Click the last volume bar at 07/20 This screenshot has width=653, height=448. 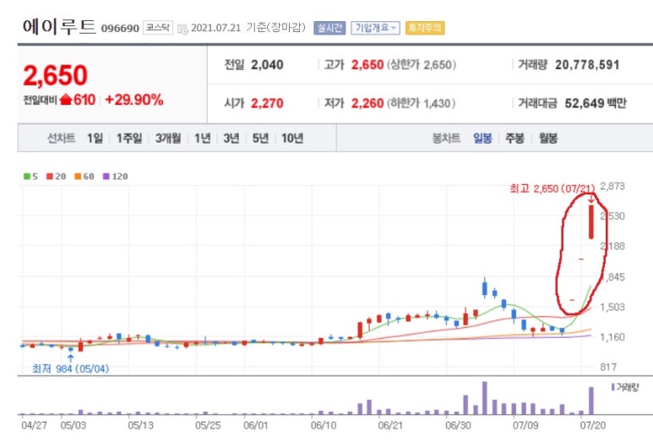click(x=591, y=401)
